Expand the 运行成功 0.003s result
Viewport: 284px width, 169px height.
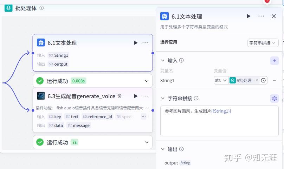pos(147,81)
